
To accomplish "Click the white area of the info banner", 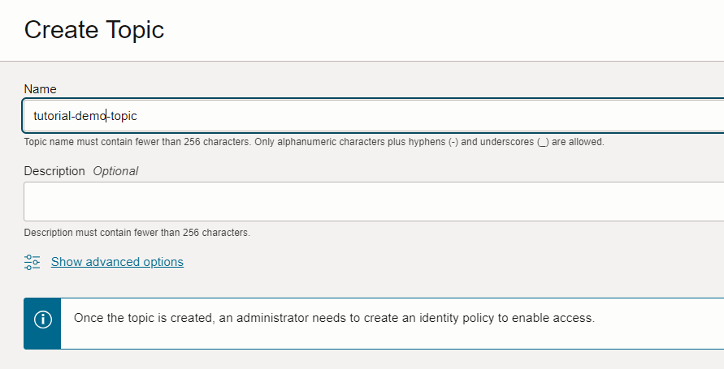I will click(650, 337).
